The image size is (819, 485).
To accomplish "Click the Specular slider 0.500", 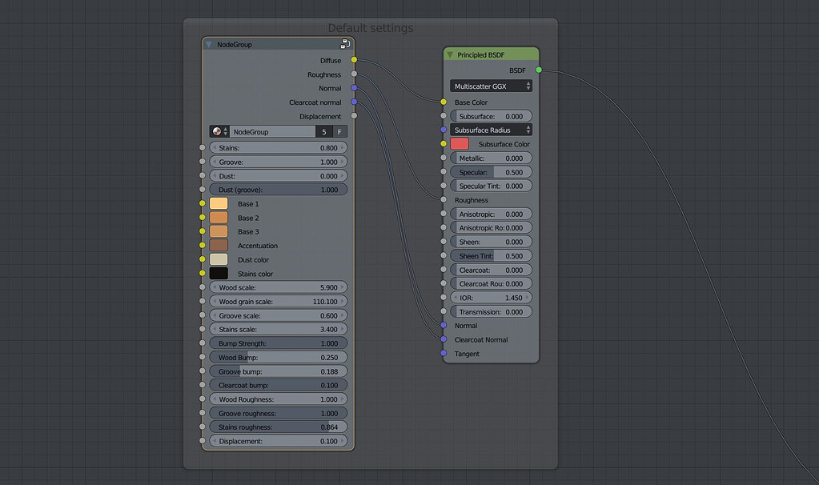I will 491,172.
